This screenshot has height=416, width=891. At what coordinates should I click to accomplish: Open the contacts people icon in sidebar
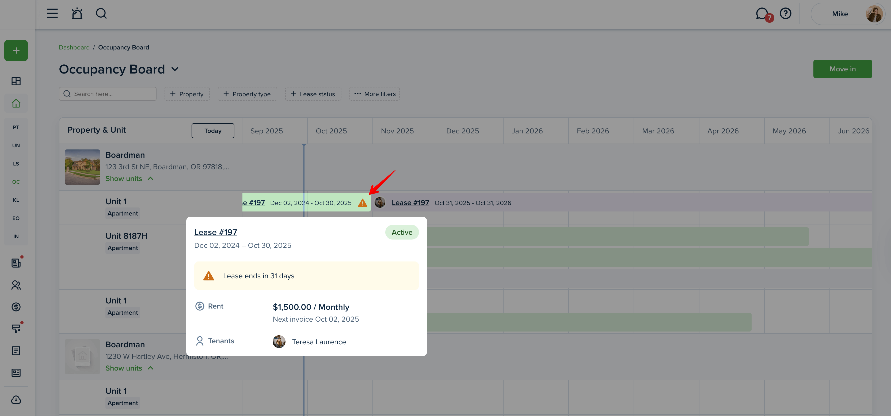coord(16,285)
